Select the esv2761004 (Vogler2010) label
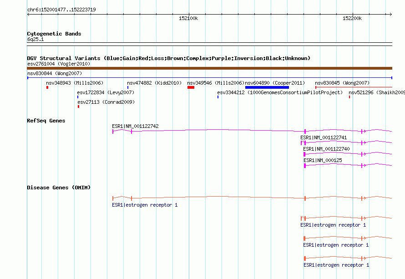 click(59, 64)
